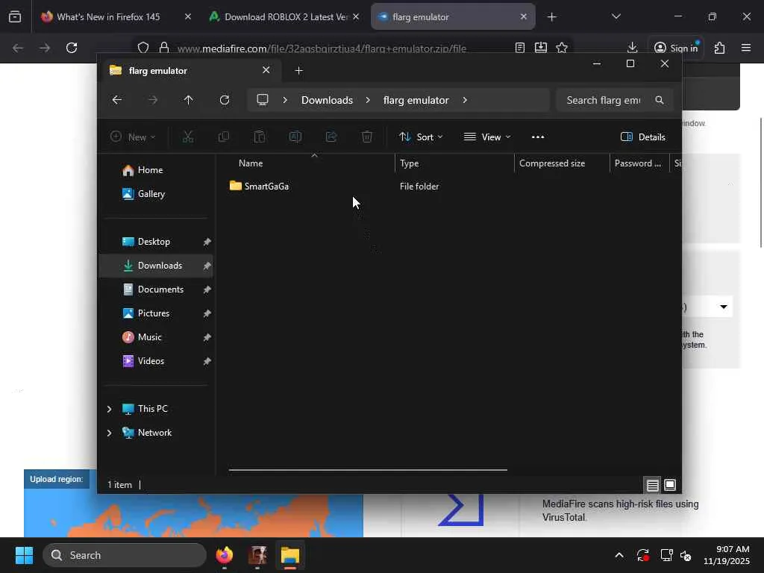Click the Copy icon in Explorer toolbar
The height and width of the screenshot is (573, 764).
click(x=224, y=137)
